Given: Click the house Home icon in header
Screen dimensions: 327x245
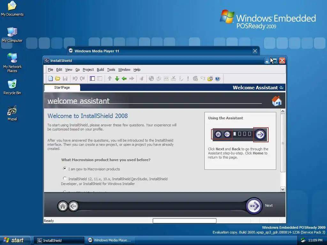Looking at the screenshot, I should click(277, 101).
